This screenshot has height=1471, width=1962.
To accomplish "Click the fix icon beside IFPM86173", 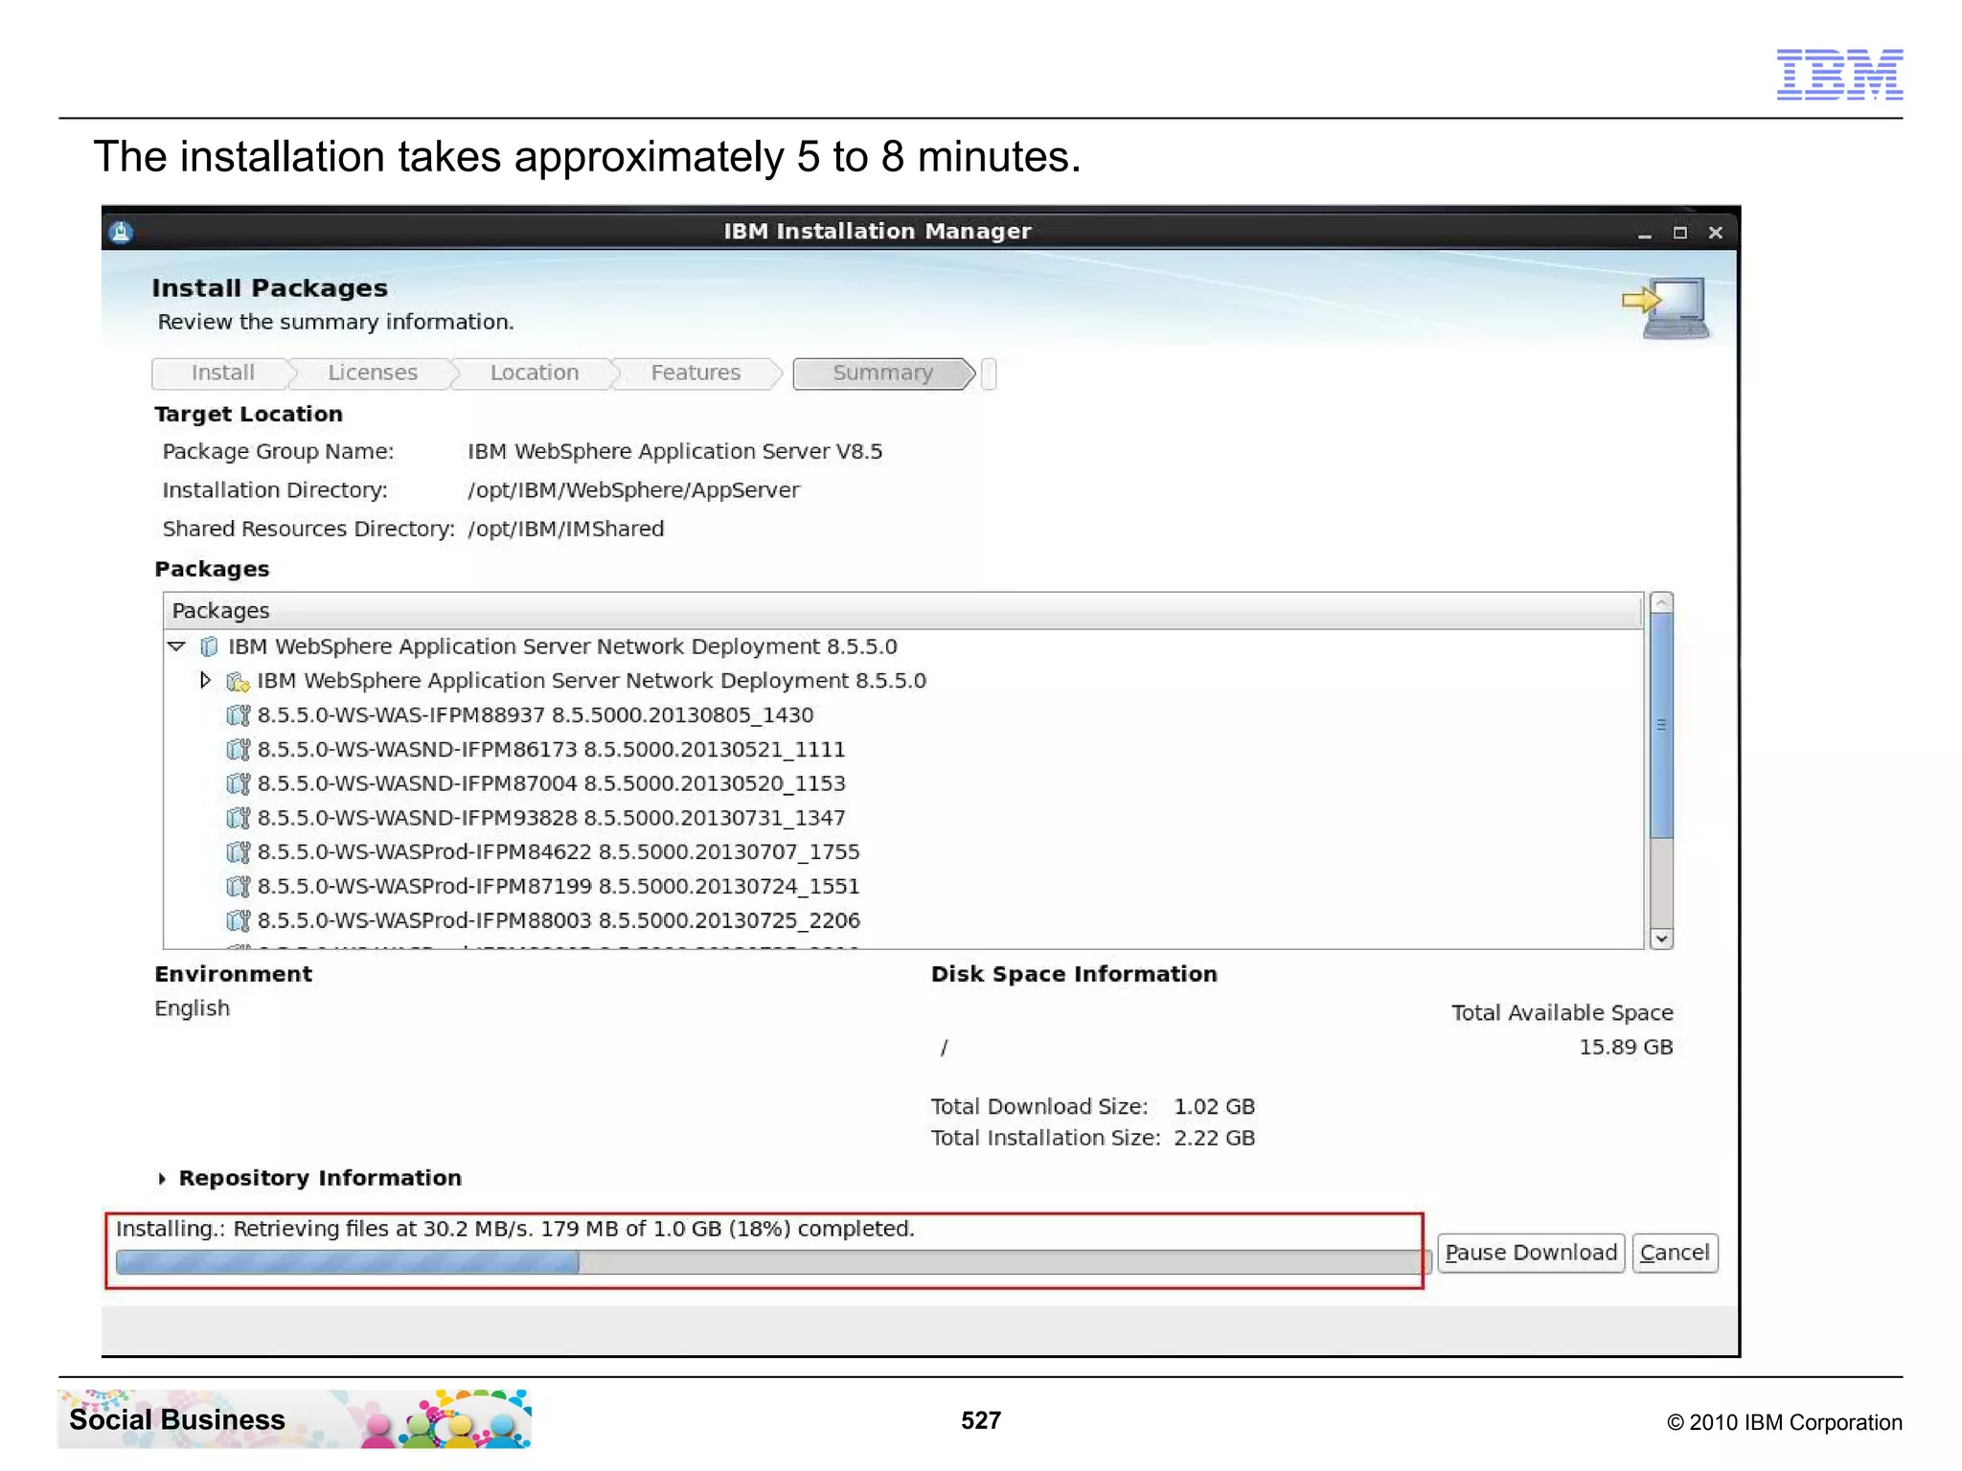I will (x=238, y=750).
